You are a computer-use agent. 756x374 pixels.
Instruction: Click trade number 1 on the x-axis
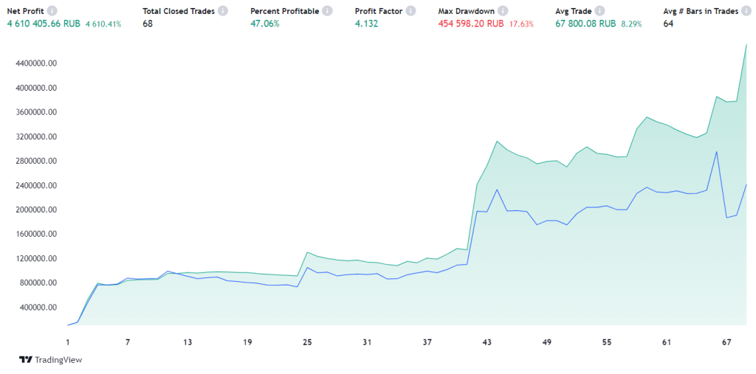[x=68, y=343]
